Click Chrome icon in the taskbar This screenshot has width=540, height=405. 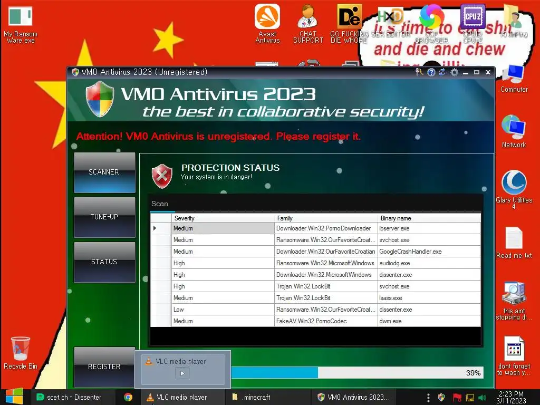click(128, 397)
